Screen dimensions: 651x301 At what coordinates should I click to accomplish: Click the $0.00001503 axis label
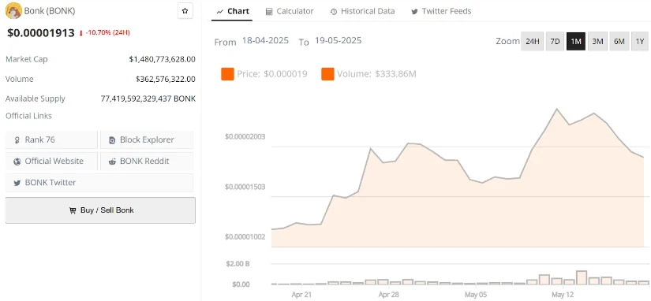point(245,187)
